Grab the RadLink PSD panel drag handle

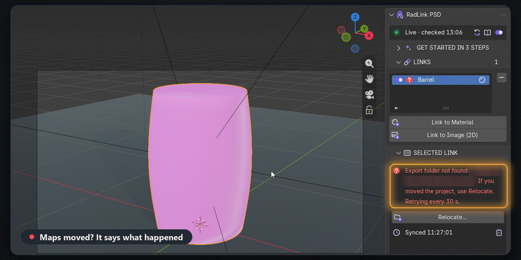[503, 15]
